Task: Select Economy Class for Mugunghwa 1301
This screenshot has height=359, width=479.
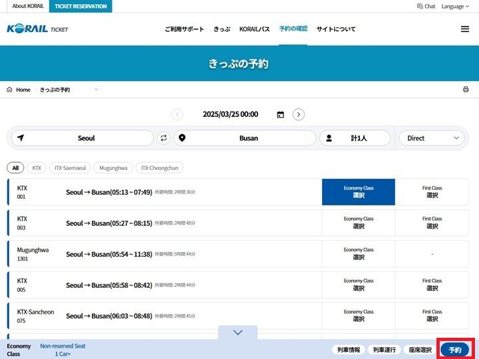Action: pos(359,254)
